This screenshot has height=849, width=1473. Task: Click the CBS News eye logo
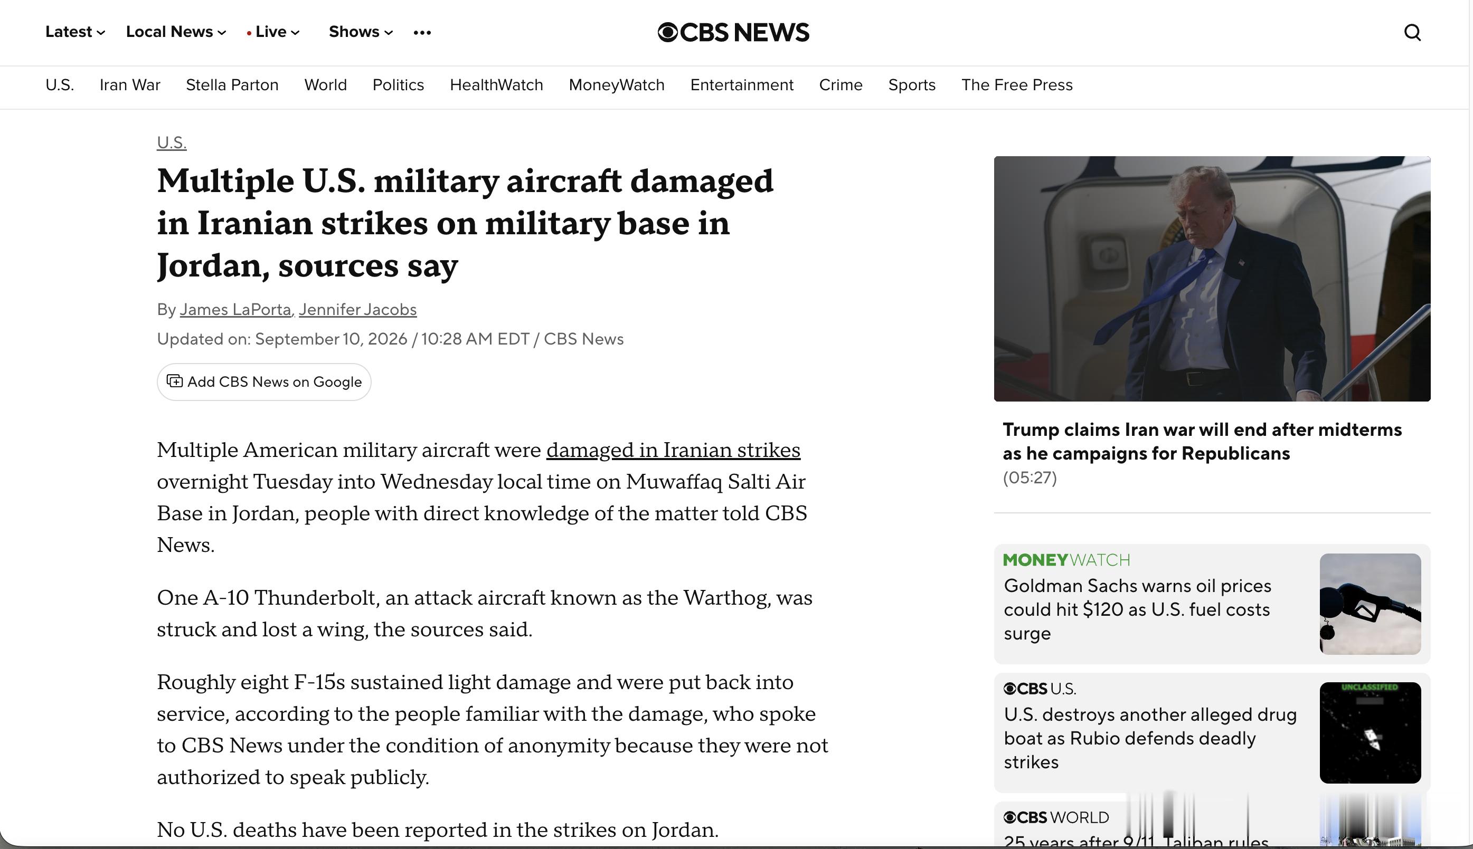pos(733,32)
